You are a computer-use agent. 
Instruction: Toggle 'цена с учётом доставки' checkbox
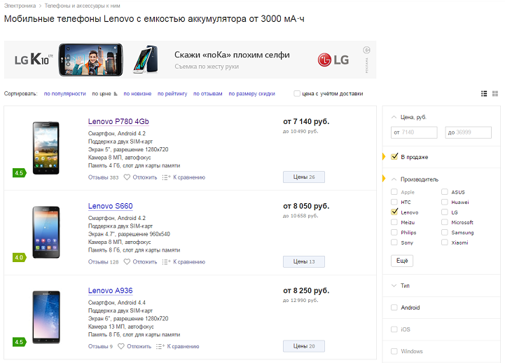pos(296,93)
